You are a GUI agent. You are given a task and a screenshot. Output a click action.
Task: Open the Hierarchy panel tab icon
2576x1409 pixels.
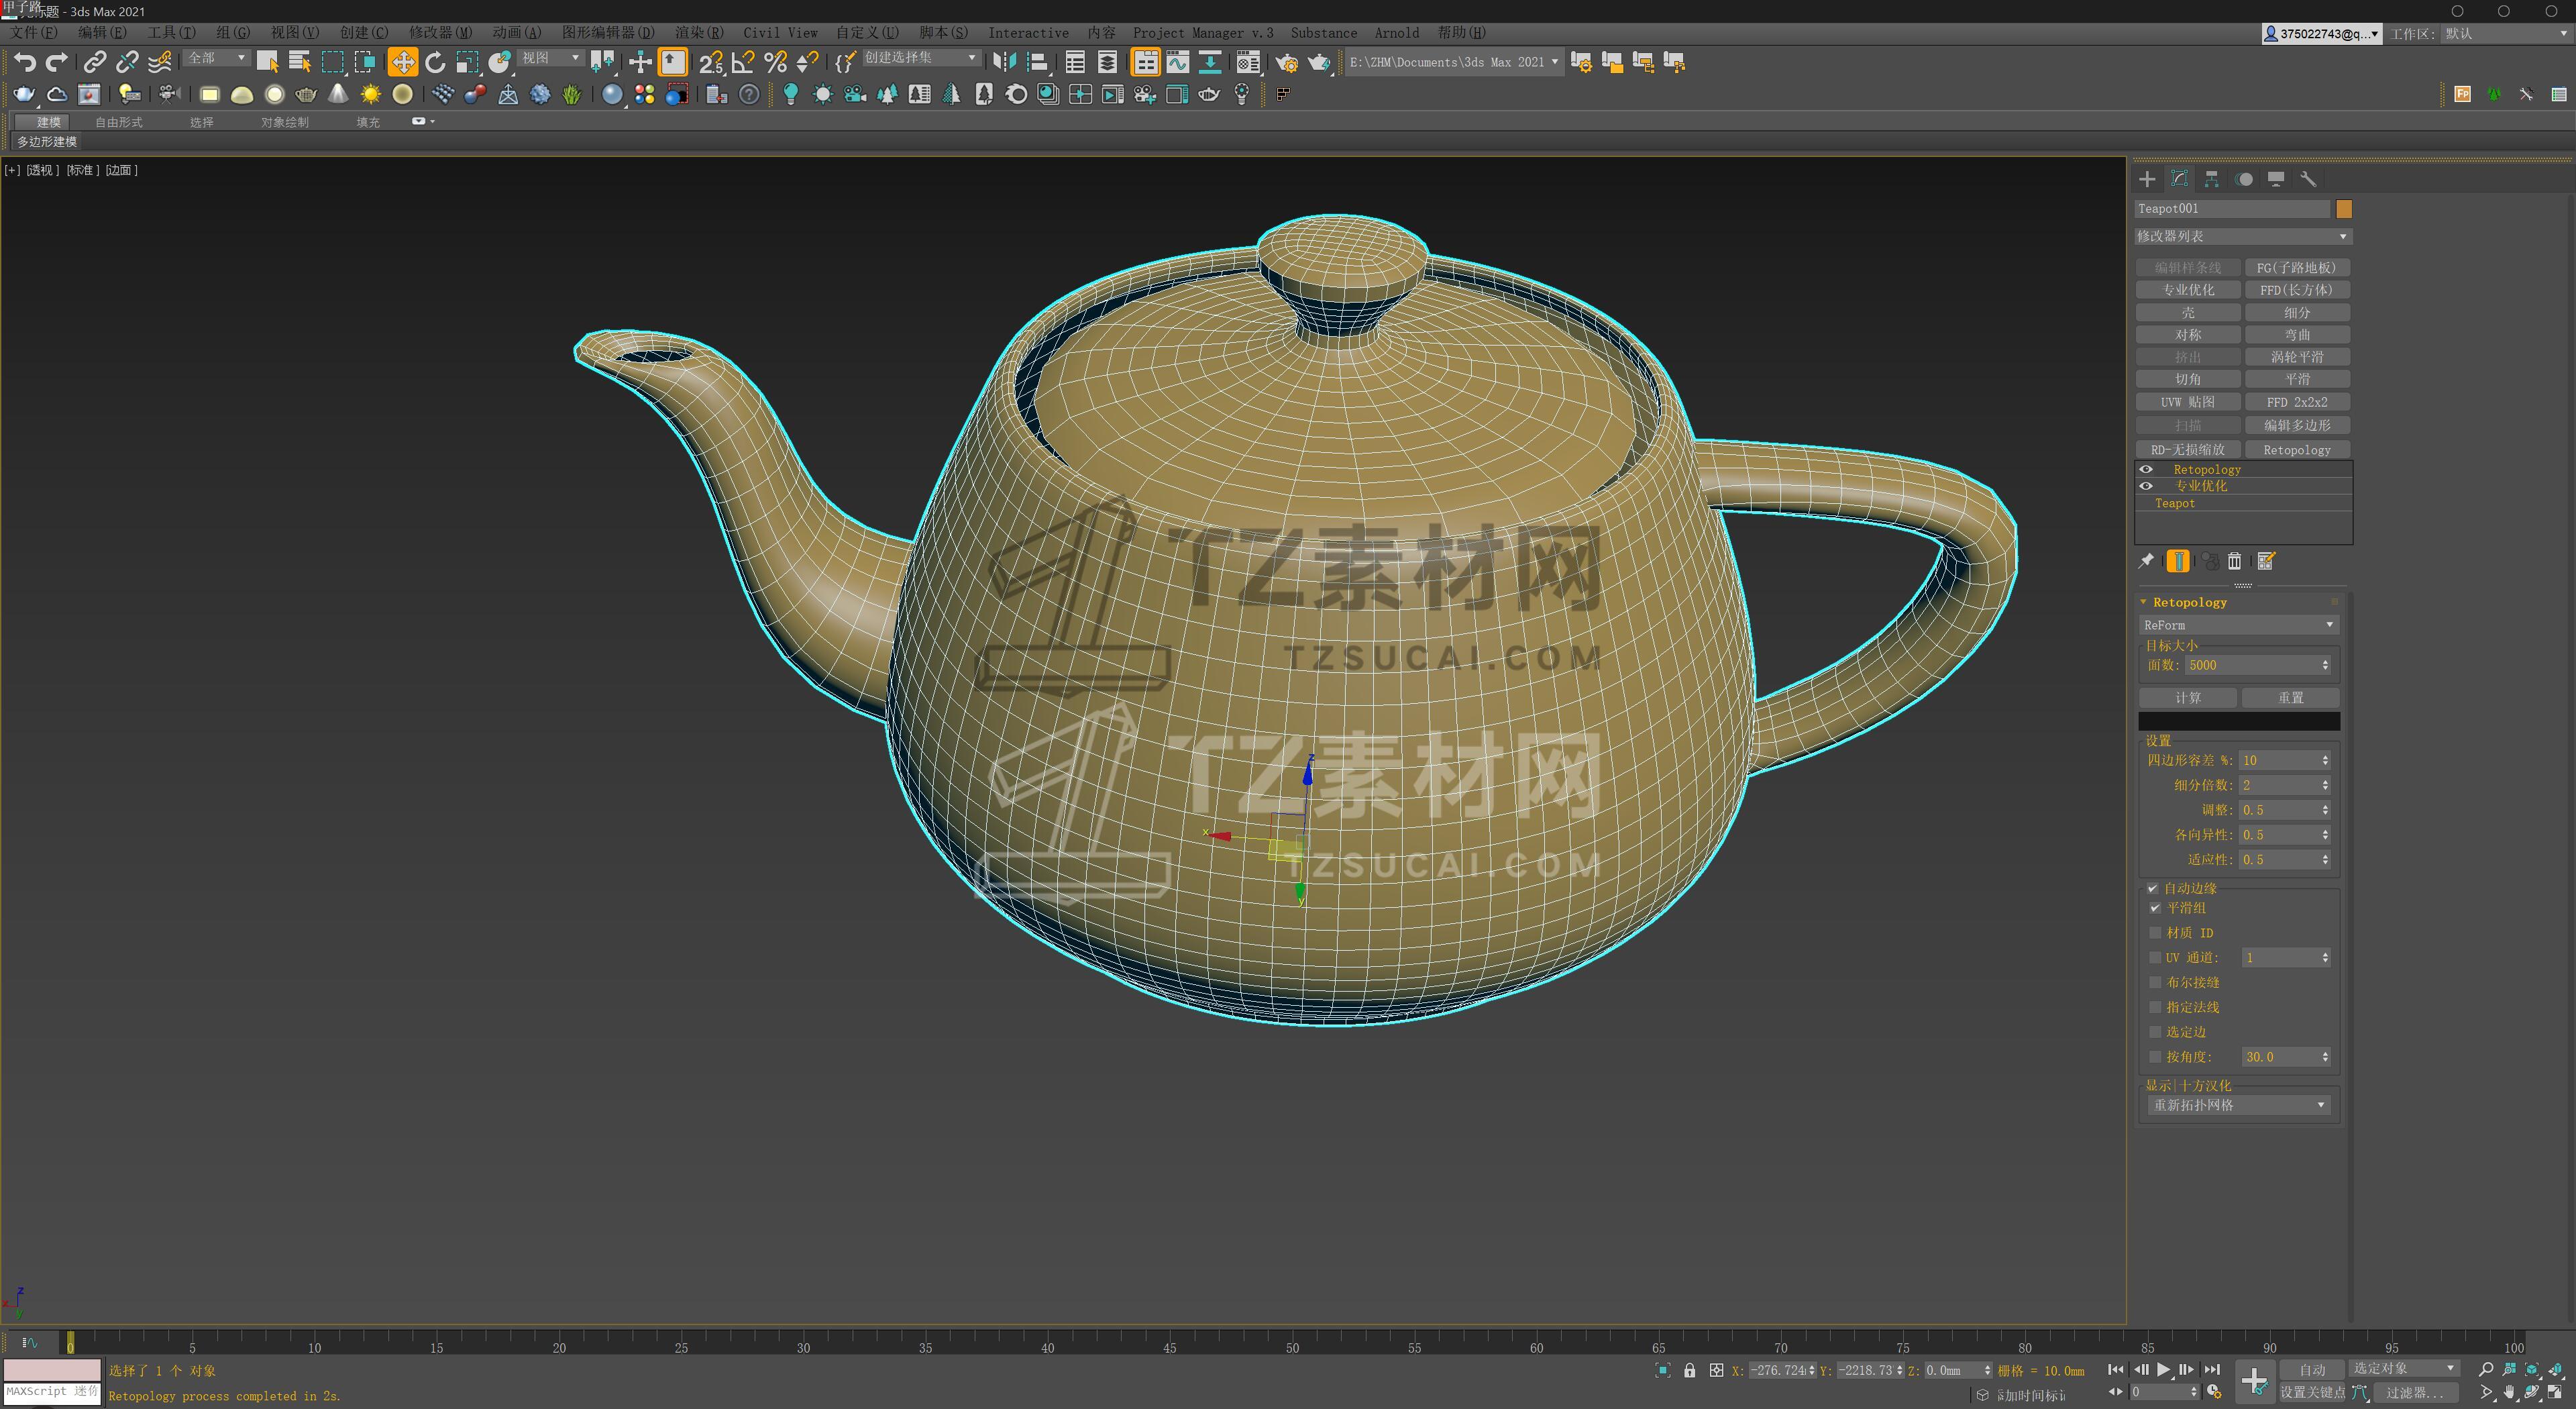click(2211, 179)
